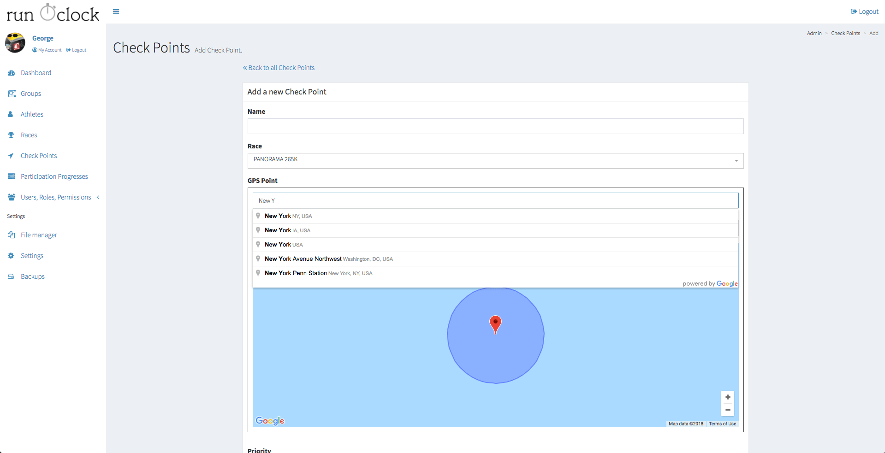
Task: Open Dashboard from sidebar
Action: (36, 73)
